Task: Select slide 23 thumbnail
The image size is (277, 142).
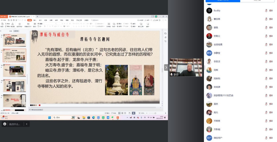Action: [x=14, y=70]
